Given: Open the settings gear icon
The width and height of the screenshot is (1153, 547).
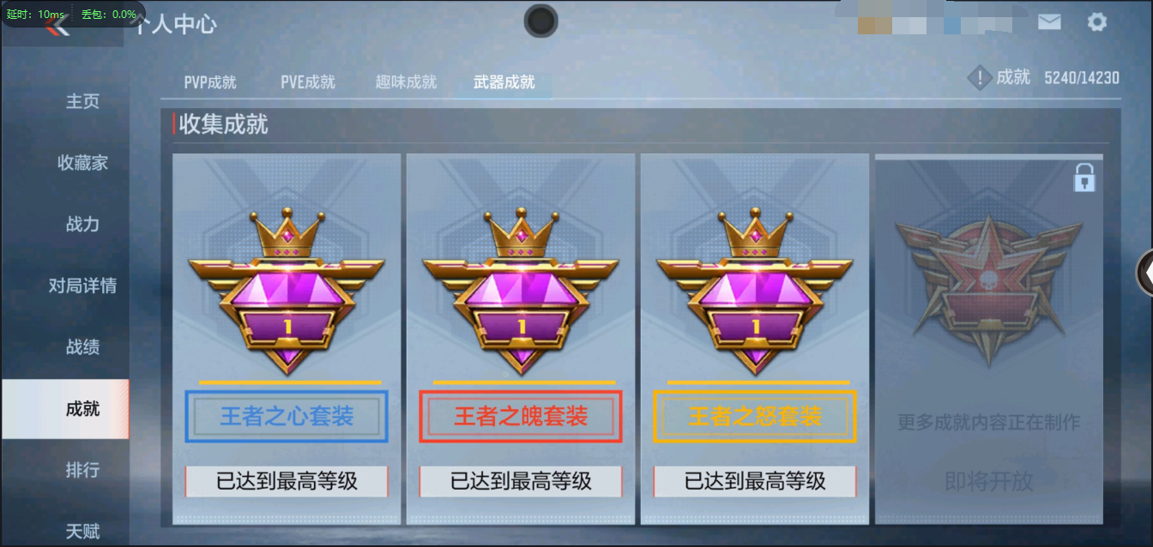Looking at the screenshot, I should [x=1097, y=22].
